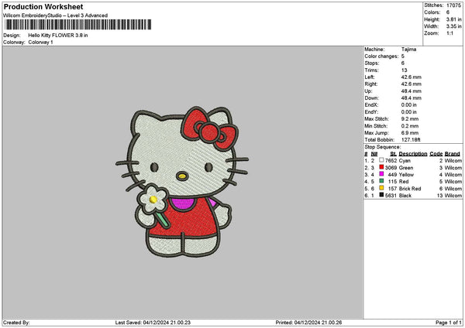Click the Page 1 of 1 label

tap(449, 323)
